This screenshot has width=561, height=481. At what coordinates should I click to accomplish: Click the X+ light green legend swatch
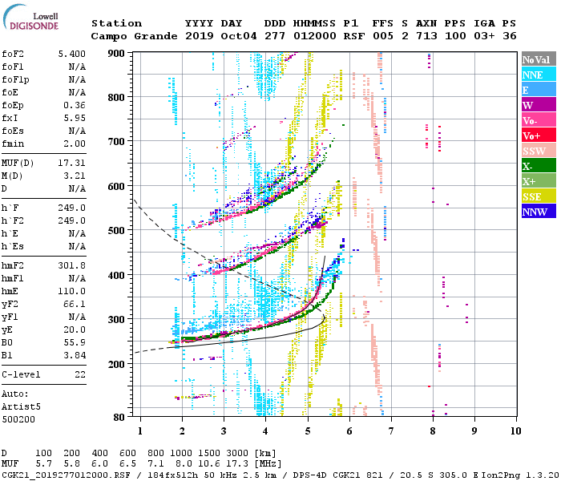tap(539, 181)
